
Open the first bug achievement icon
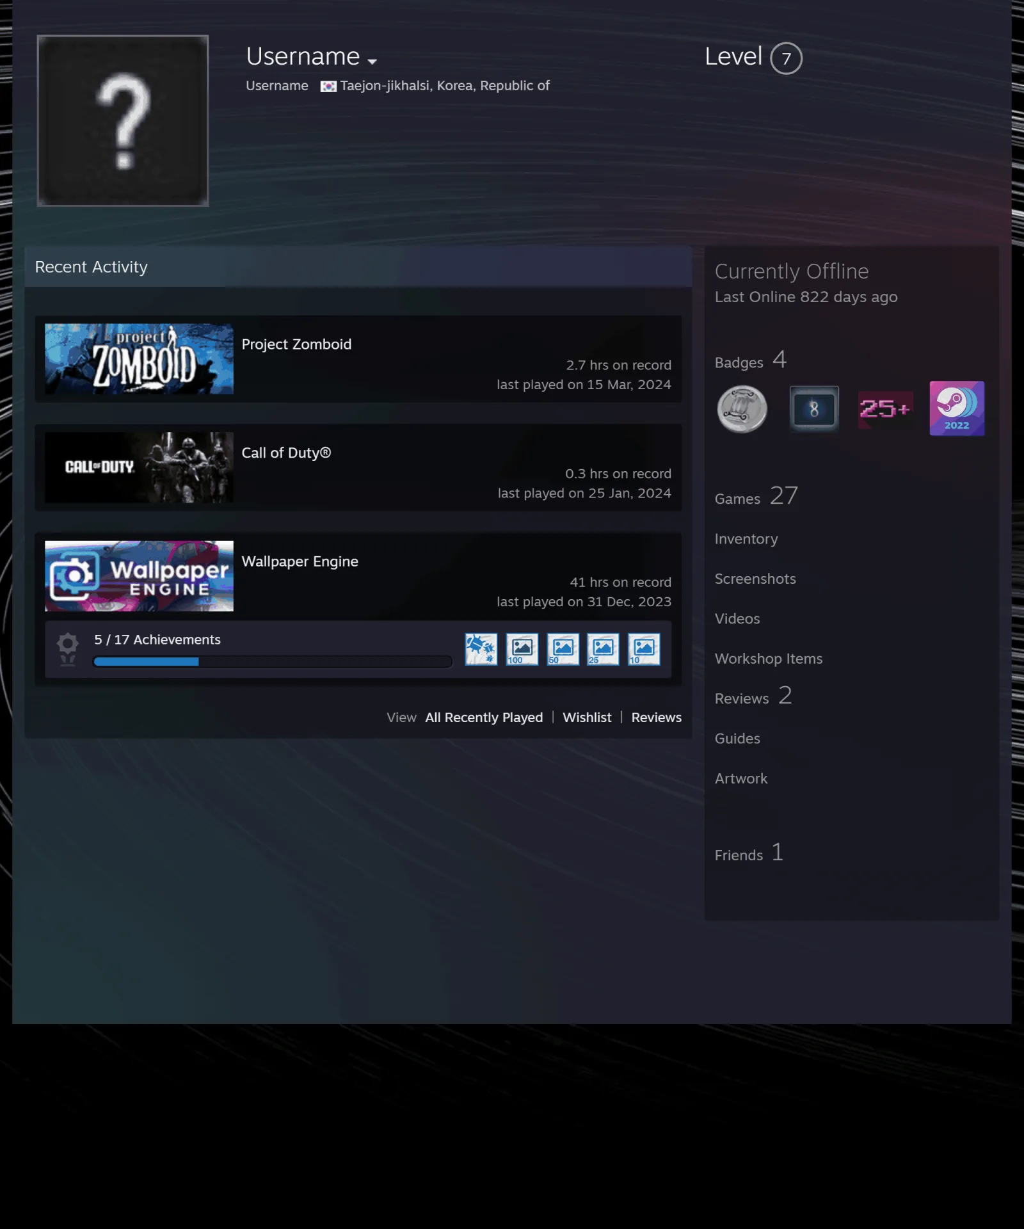coord(481,649)
